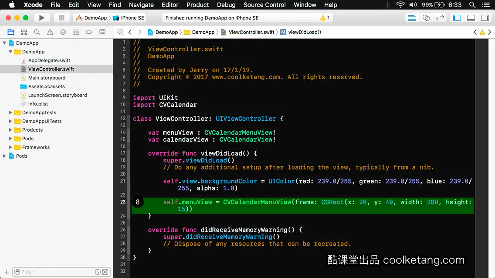This screenshot has width=495, height=278.
Task: Open Assets.xcassets
Action: pyautogui.click(x=46, y=86)
